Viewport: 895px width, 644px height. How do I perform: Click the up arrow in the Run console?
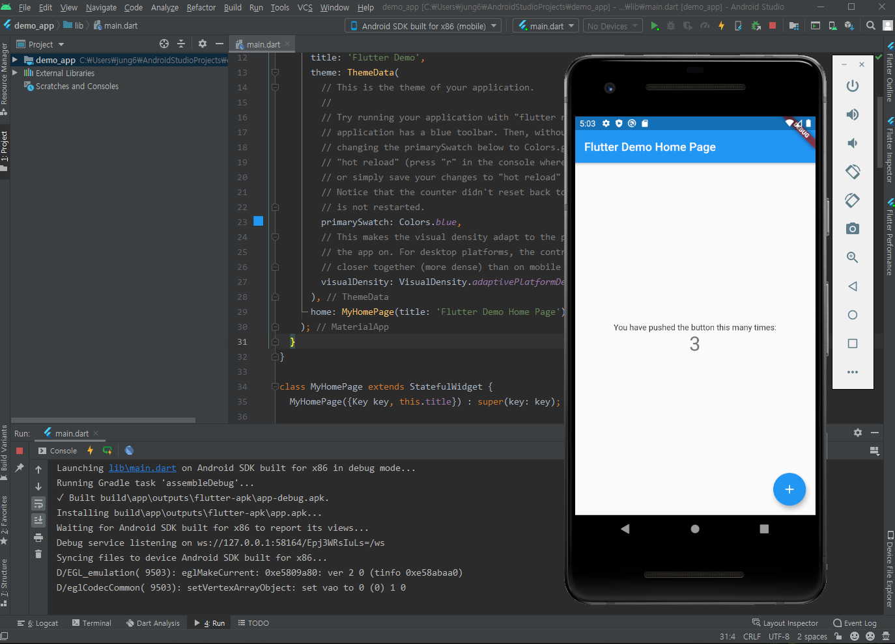click(x=38, y=470)
